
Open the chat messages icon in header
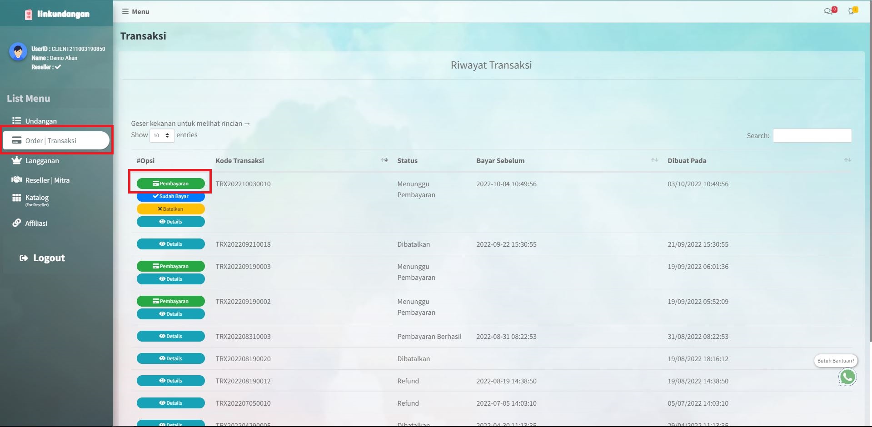pyautogui.click(x=829, y=11)
